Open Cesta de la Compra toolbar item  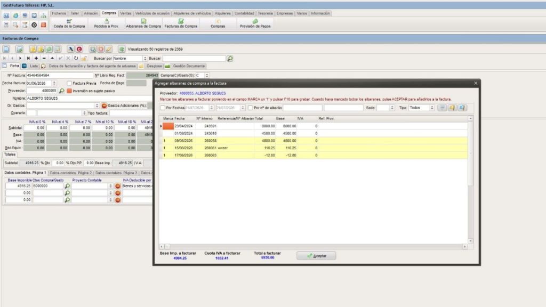click(x=69, y=23)
